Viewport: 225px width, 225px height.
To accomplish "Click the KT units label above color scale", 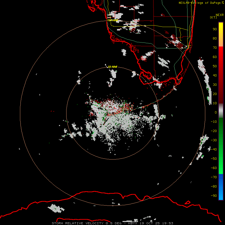I will tap(213, 17).
